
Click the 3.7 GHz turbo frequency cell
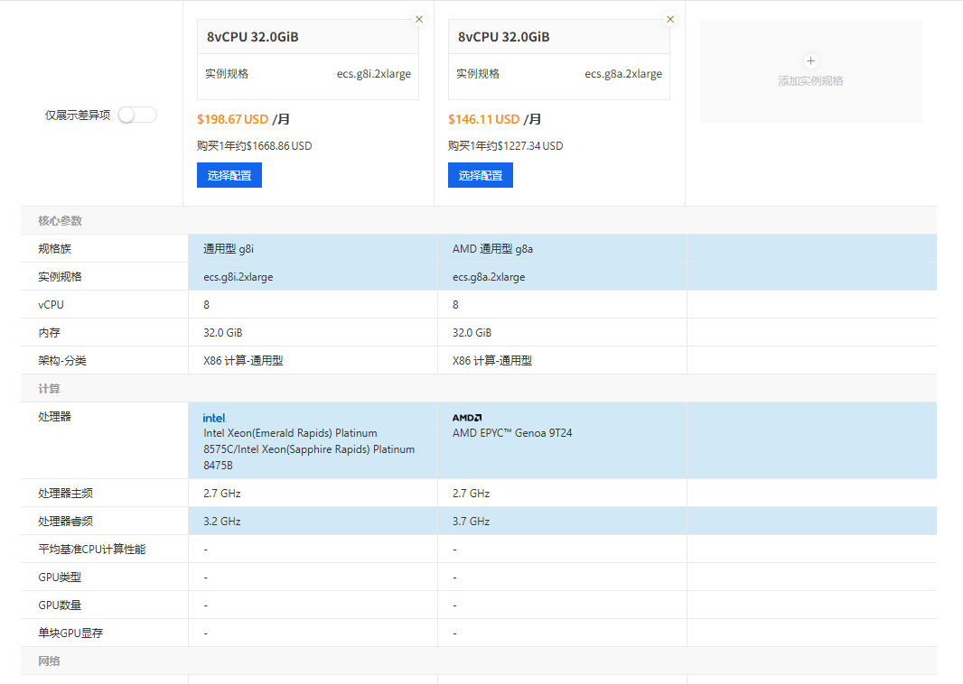tap(471, 522)
